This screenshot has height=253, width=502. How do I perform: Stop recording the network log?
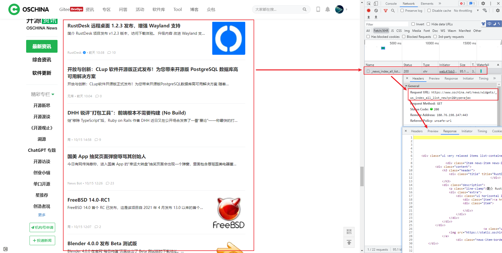coord(369,10)
